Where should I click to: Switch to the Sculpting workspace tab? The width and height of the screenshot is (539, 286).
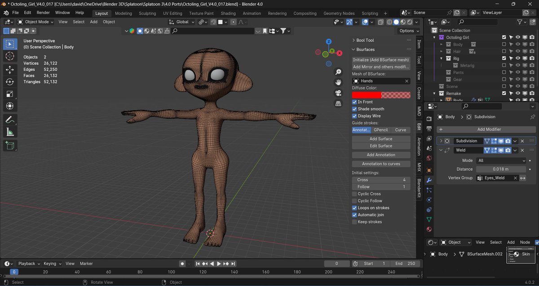147,13
